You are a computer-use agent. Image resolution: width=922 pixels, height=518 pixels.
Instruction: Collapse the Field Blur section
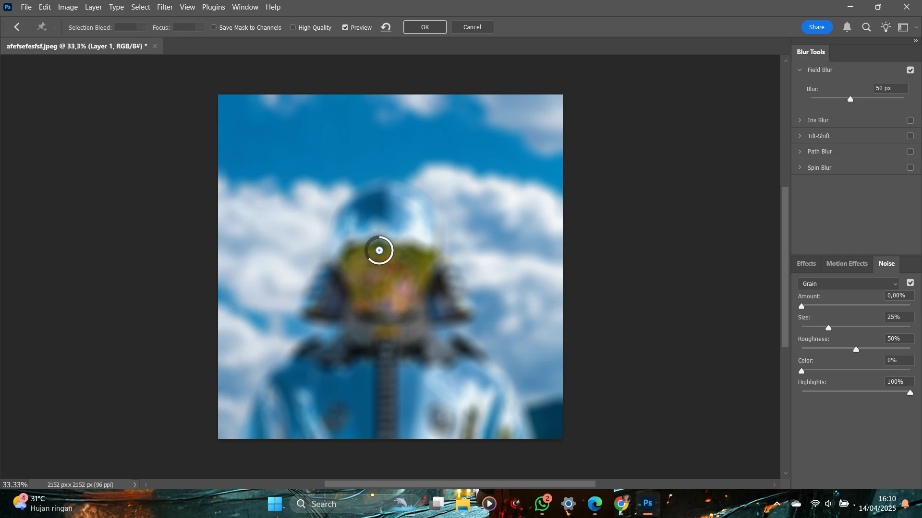pyautogui.click(x=800, y=70)
